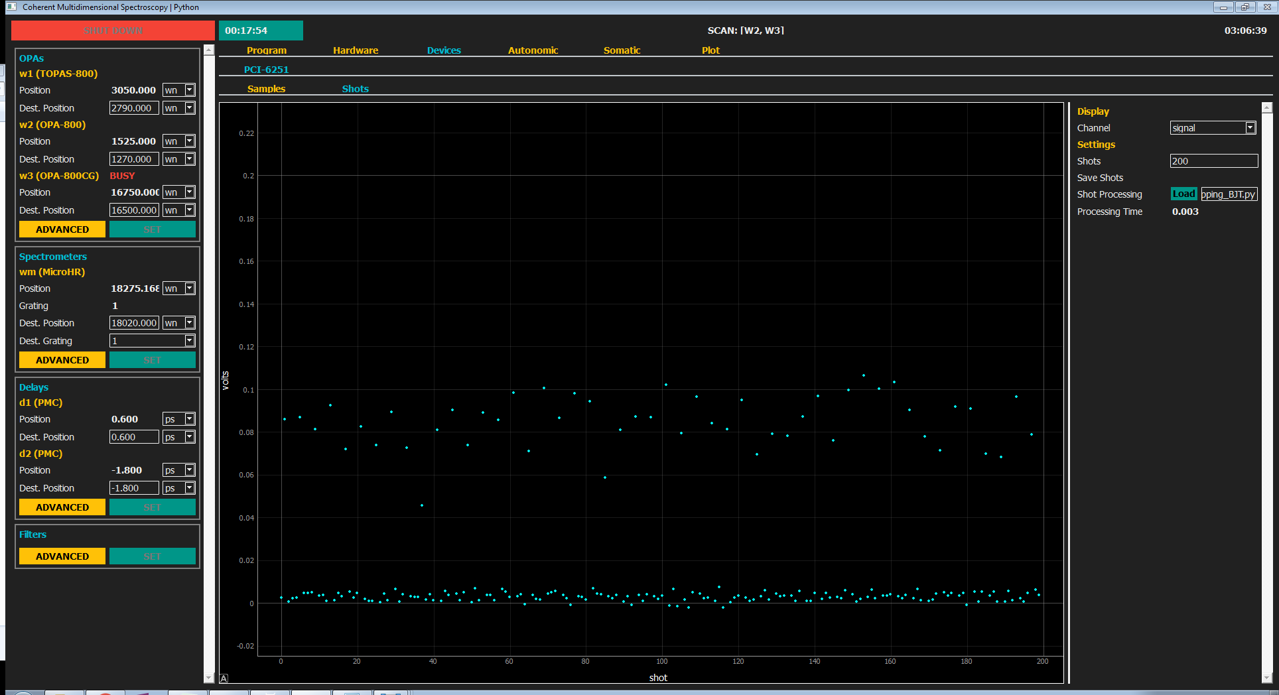Click the plot auto-range 'A' icon
Screen dimensions: 1279x695
coord(224,678)
